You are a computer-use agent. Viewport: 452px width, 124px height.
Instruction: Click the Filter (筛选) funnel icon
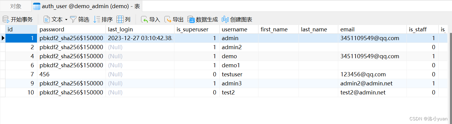(x=73, y=20)
